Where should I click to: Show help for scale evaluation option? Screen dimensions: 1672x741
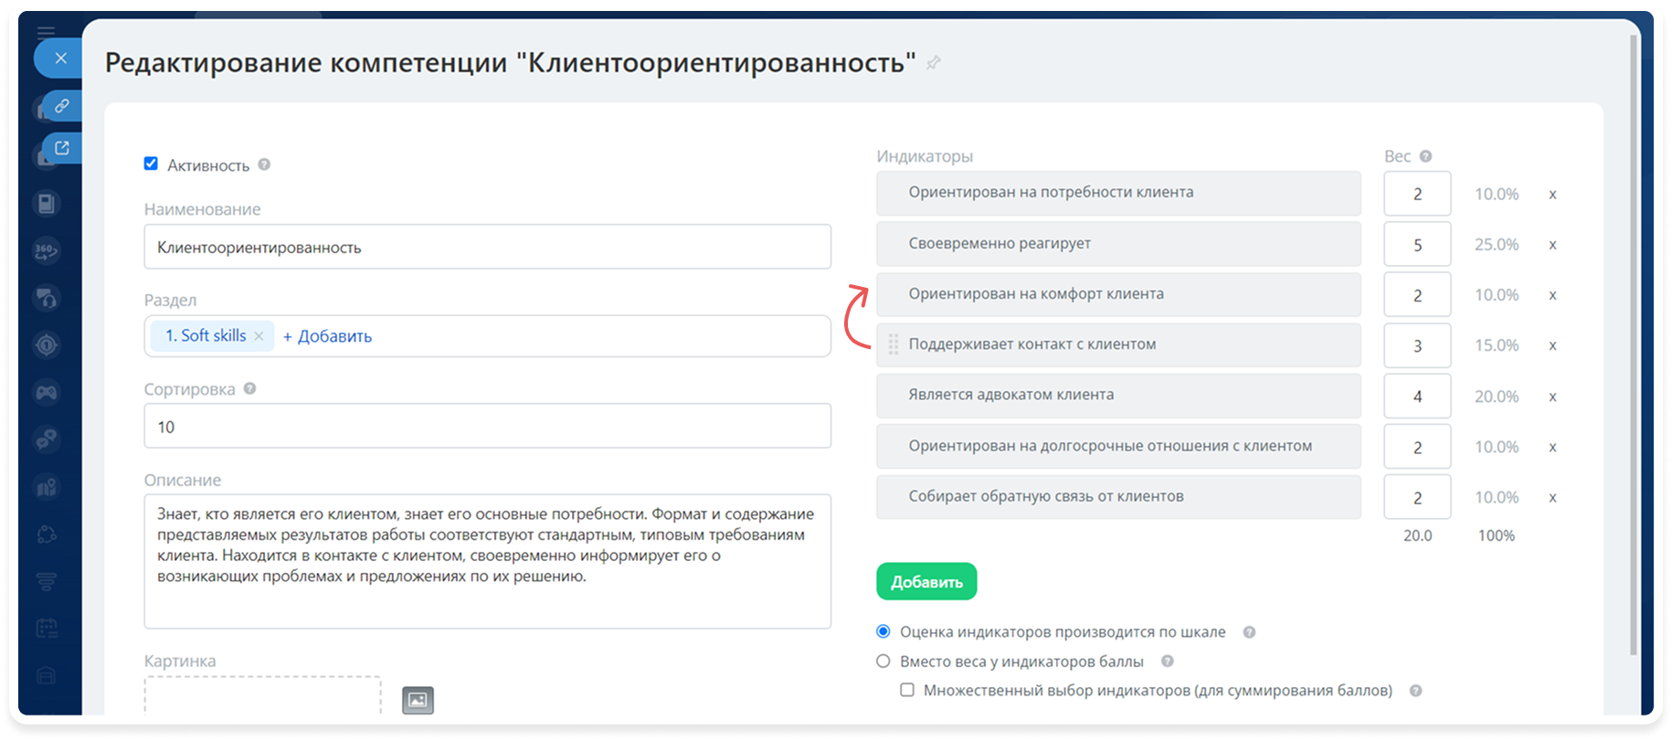(x=1249, y=632)
